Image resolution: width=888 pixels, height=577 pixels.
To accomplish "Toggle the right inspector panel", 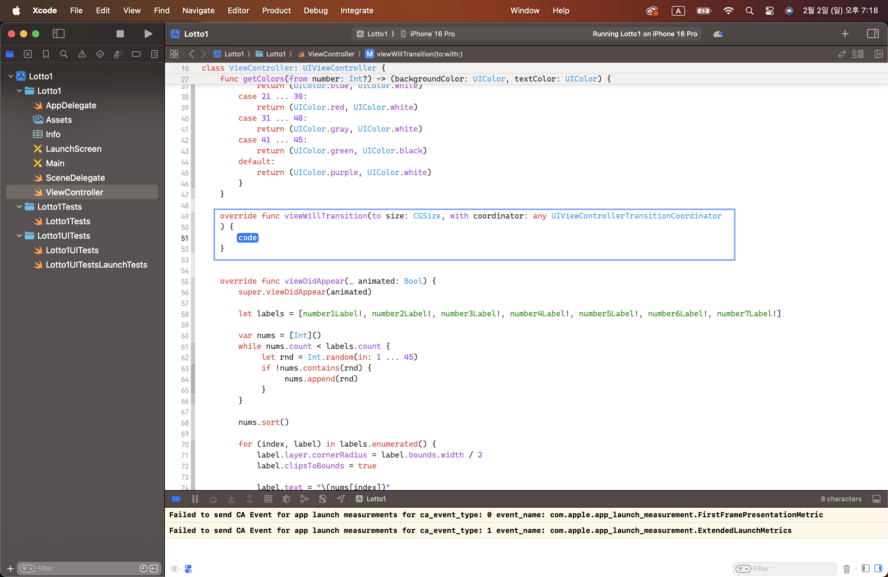I will 873,34.
